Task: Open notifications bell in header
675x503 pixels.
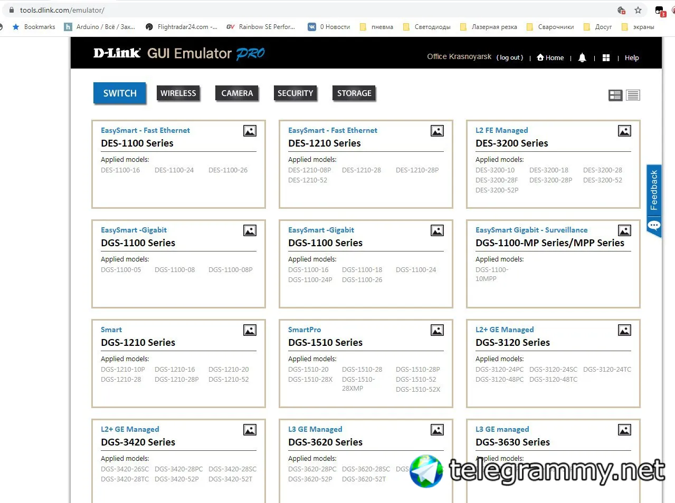Action: (x=582, y=57)
